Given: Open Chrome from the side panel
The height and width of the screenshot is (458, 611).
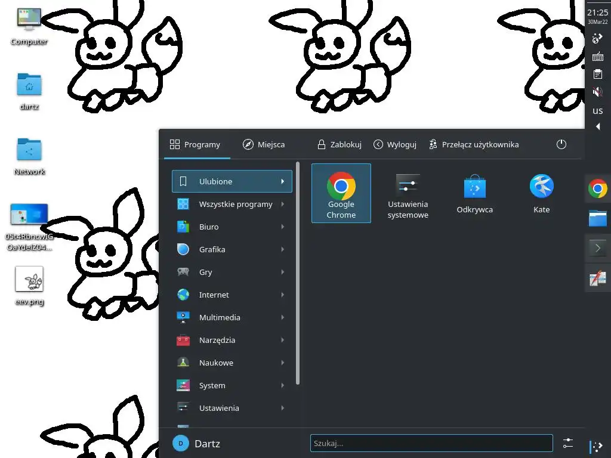Looking at the screenshot, I should click(597, 188).
